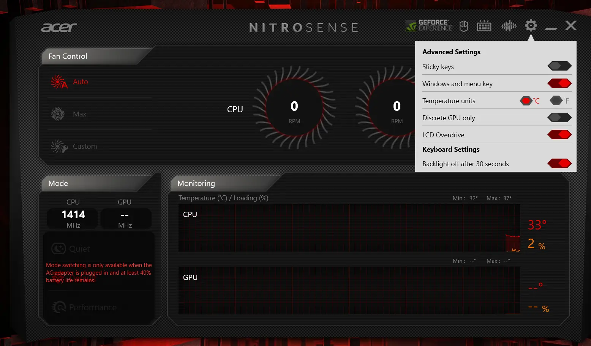
Task: Launch the Planet9 shortcut icon
Action: point(464,26)
